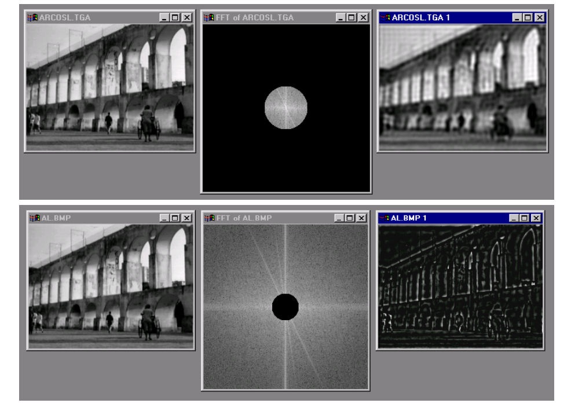Maximize the AL.BMP window
The width and height of the screenshot is (571, 403).
coord(175,218)
